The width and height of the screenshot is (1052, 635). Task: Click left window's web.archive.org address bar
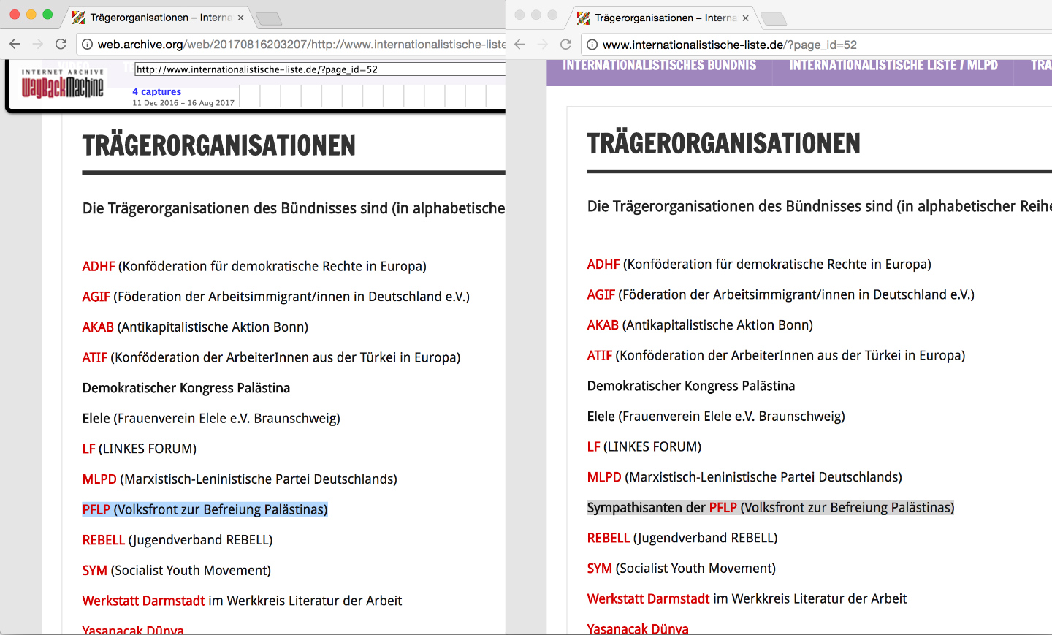tap(291, 45)
